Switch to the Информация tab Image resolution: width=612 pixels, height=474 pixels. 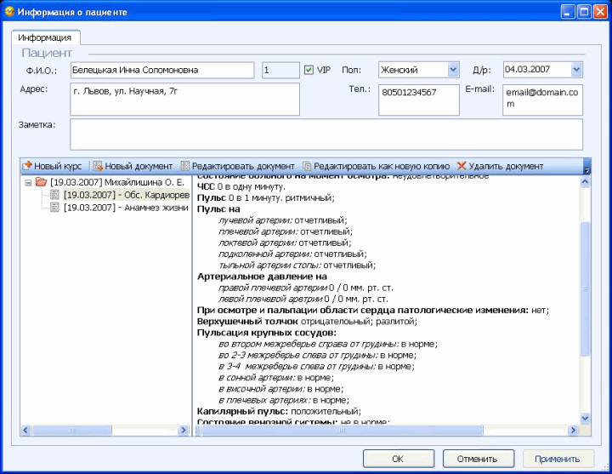coord(45,37)
